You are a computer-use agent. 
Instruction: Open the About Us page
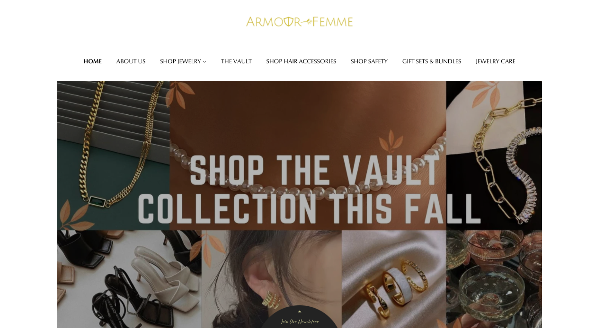tap(131, 61)
